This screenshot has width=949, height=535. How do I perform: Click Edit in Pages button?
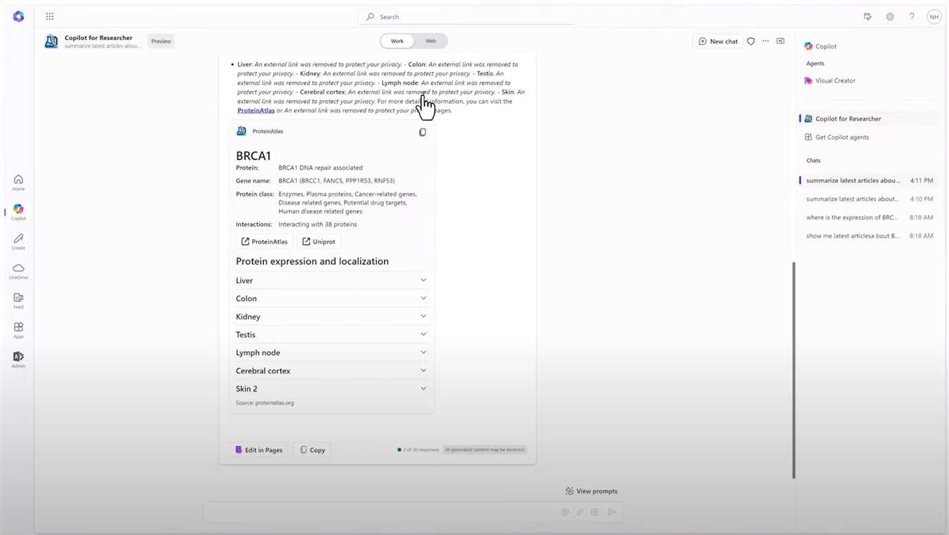click(x=258, y=450)
